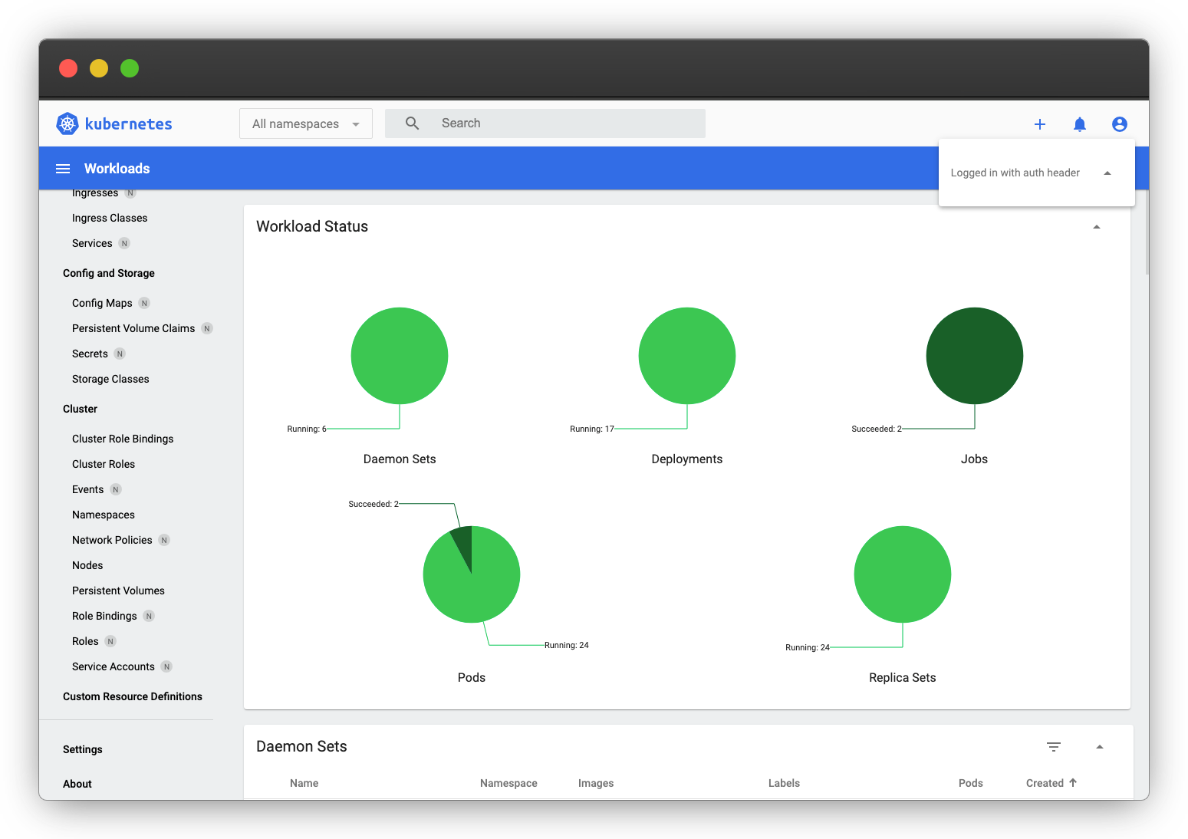This screenshot has width=1188, height=839.
Task: Open the About page
Action: click(x=77, y=783)
